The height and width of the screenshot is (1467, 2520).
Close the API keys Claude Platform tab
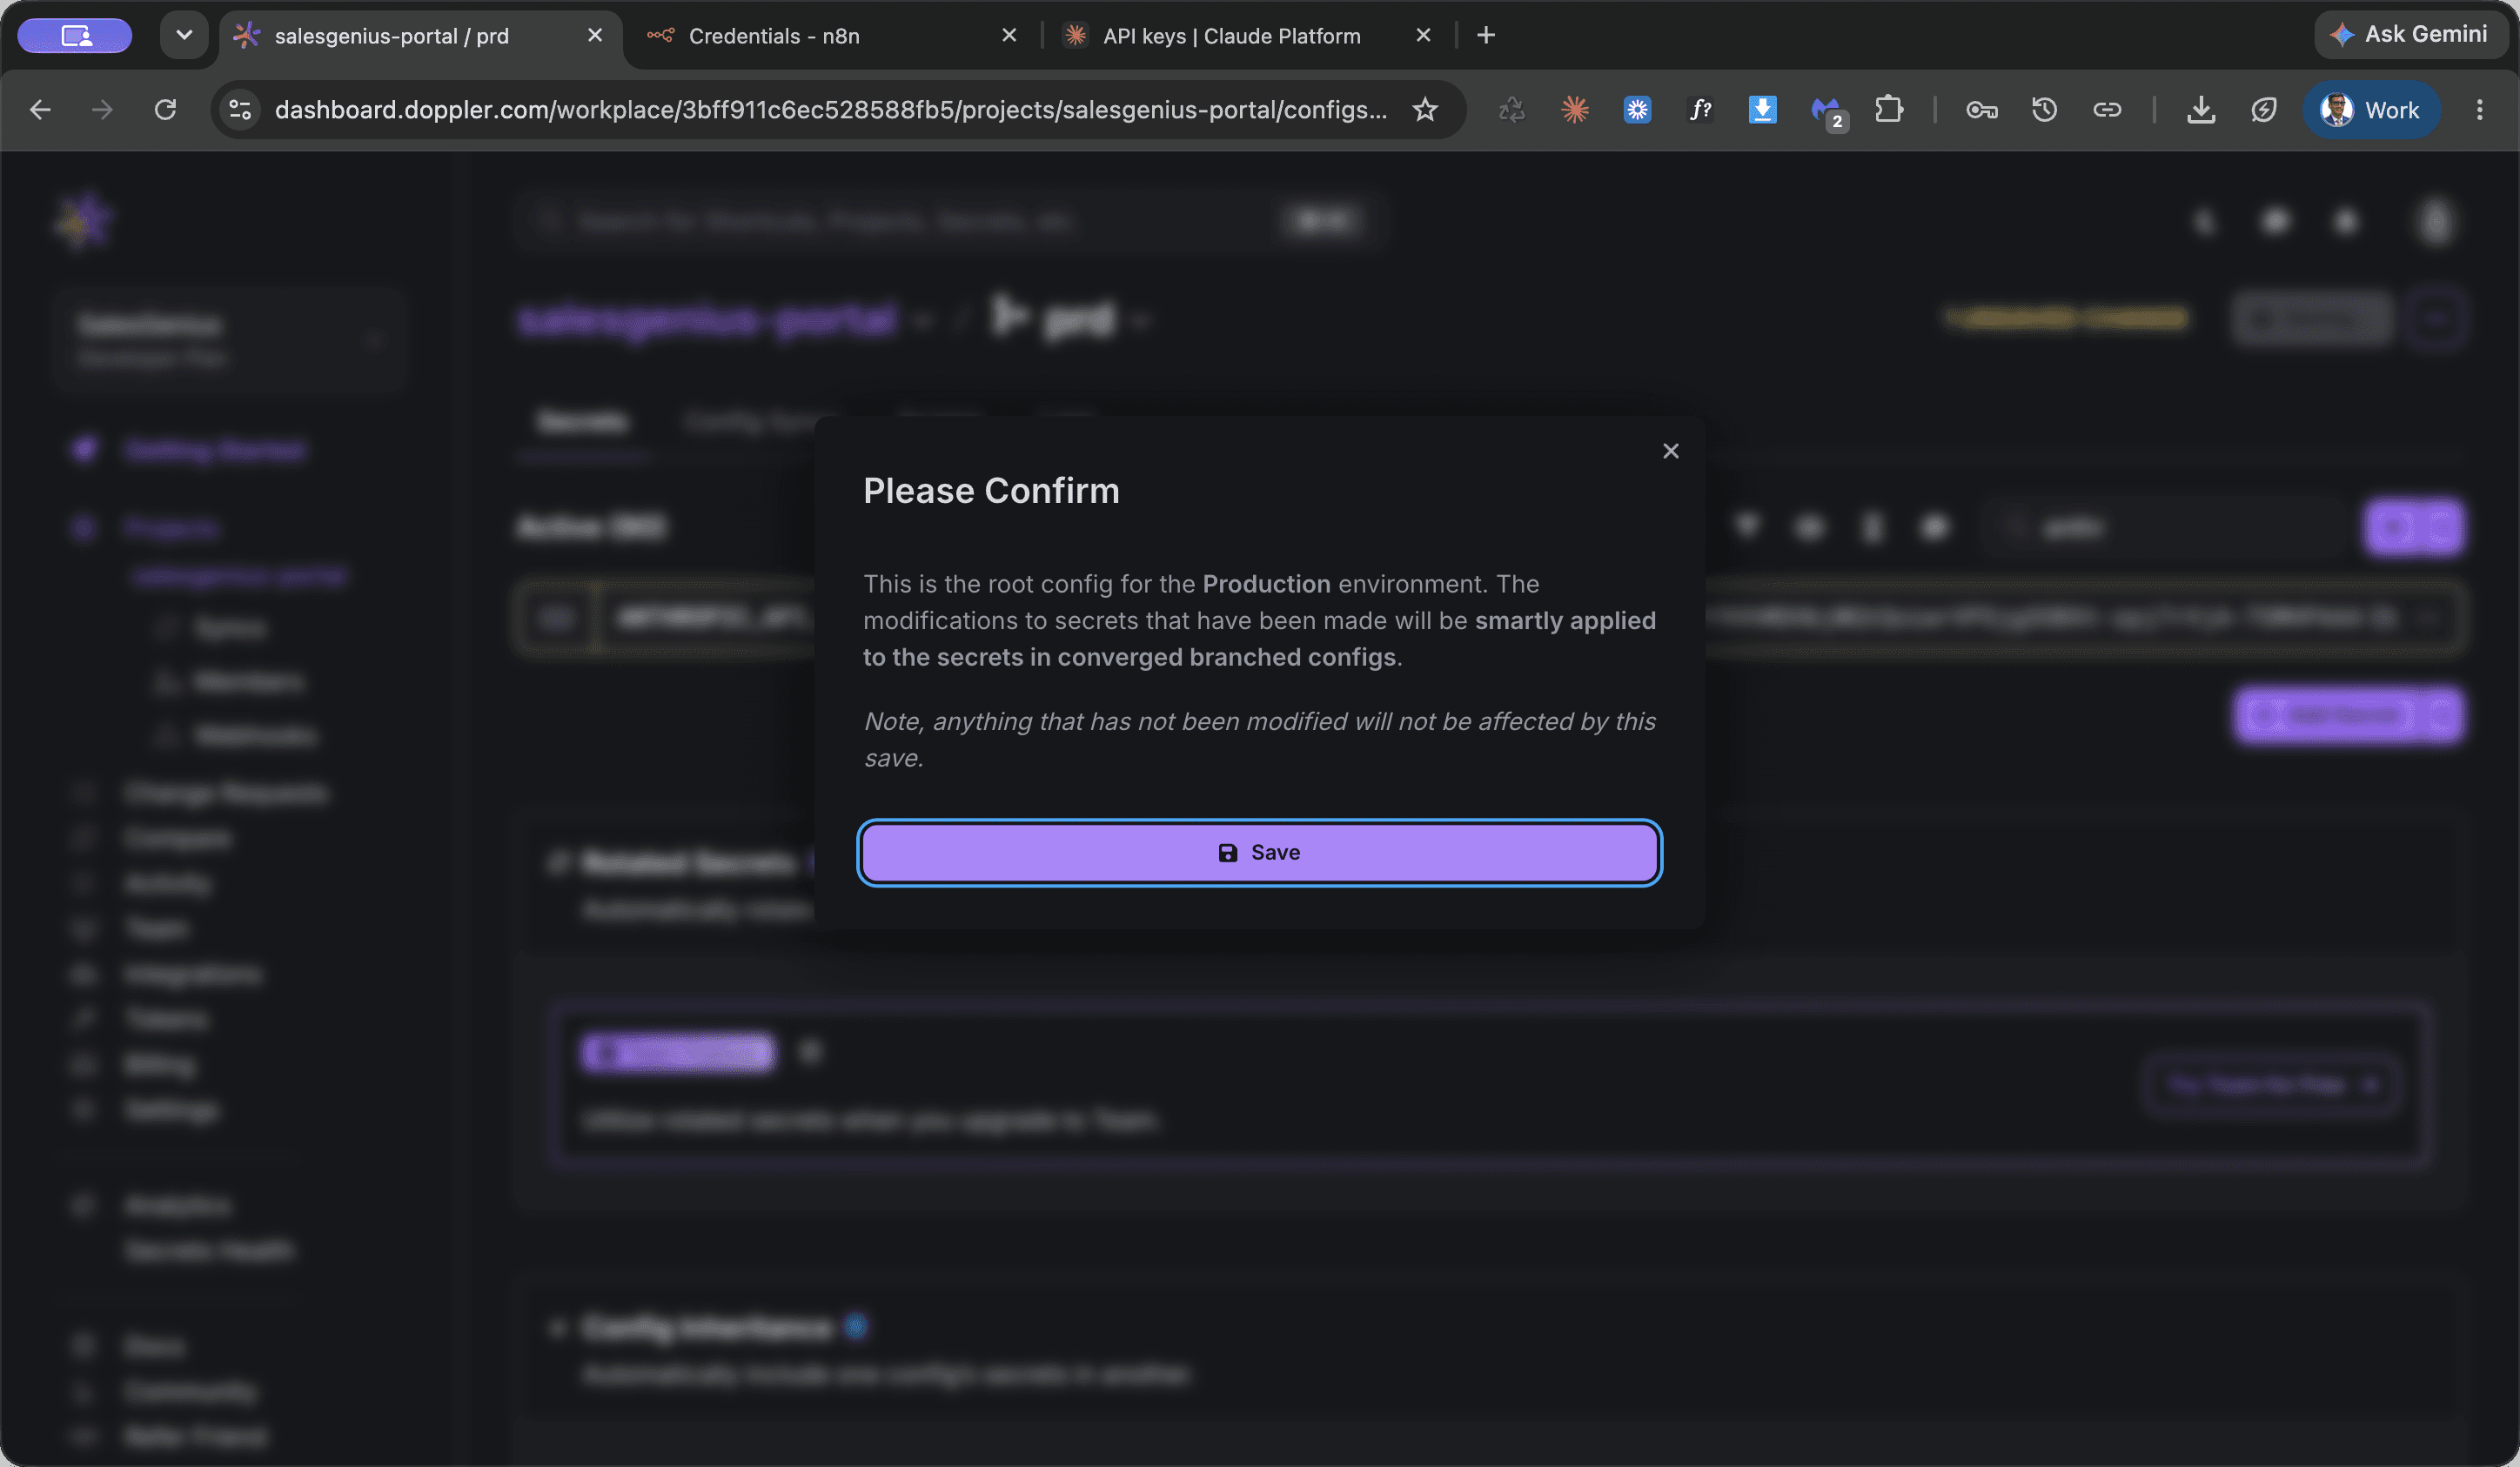coord(1423,35)
